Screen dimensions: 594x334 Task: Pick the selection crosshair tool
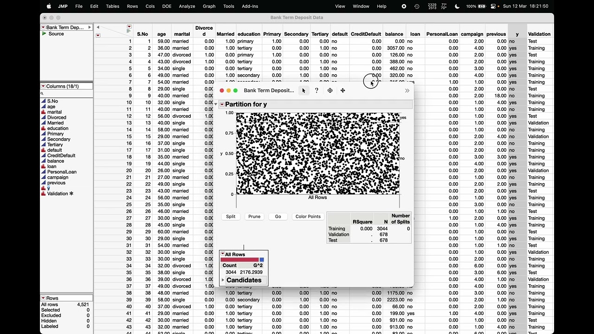[330, 90]
